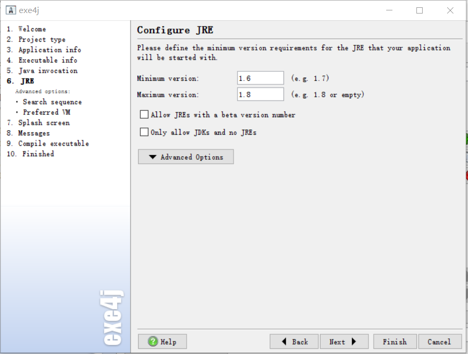Close the exe4j window
468x354 pixels.
(450, 10)
